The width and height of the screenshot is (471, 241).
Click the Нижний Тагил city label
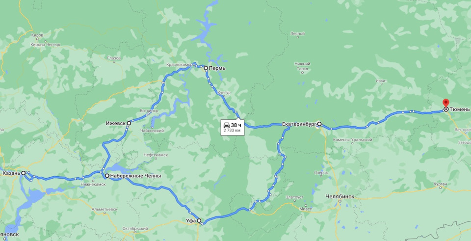pyautogui.click(x=303, y=66)
